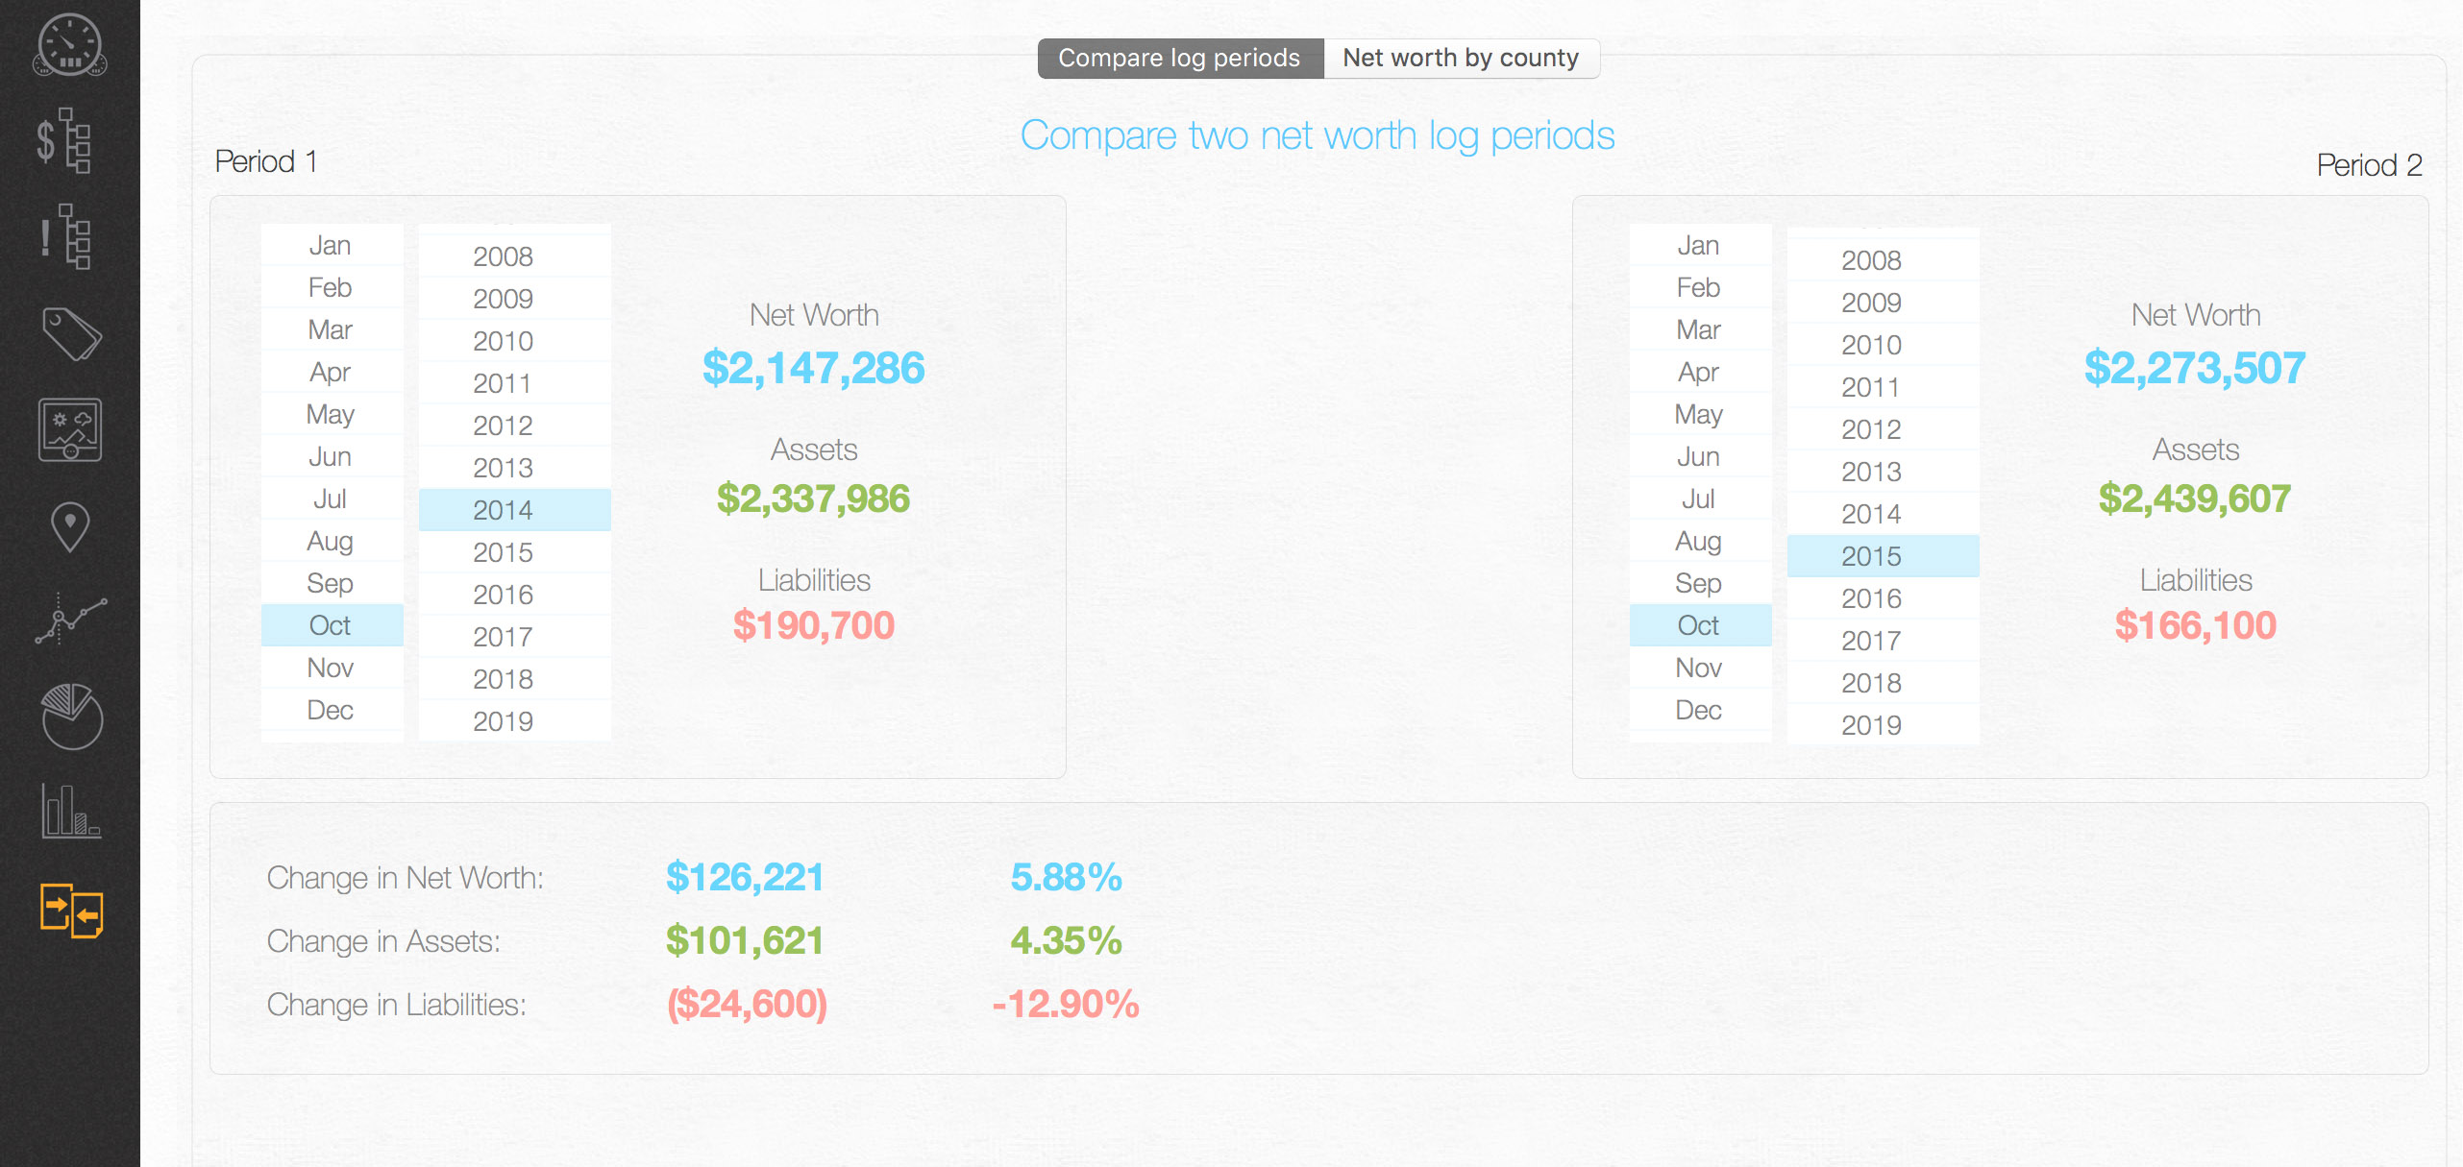Select Sep in Period 1 month list
Viewport: 2463px width, 1167px height.
click(332, 583)
